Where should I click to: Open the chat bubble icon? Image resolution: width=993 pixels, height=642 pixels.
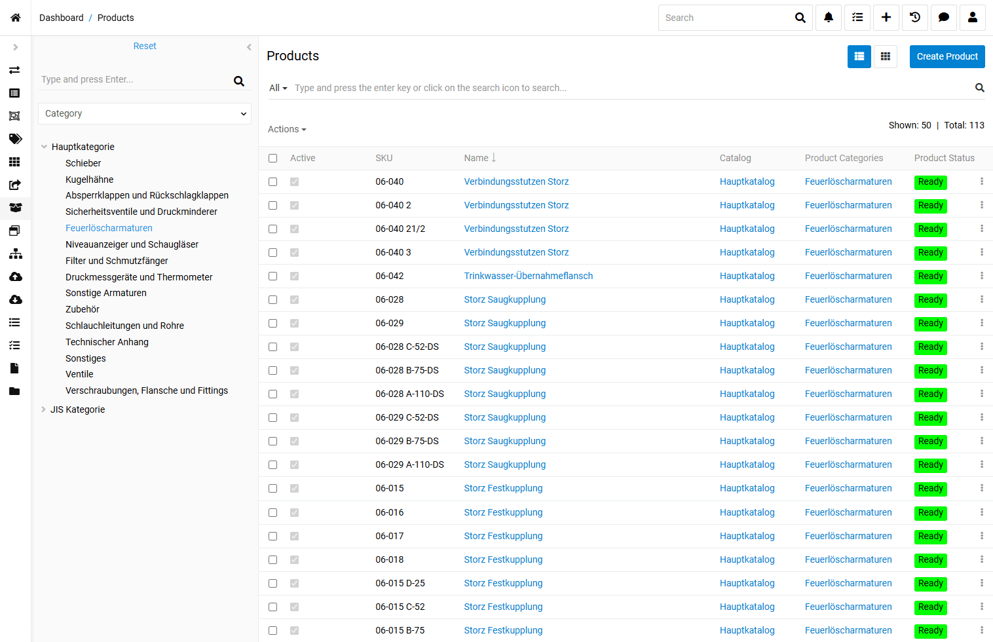pyautogui.click(x=944, y=18)
